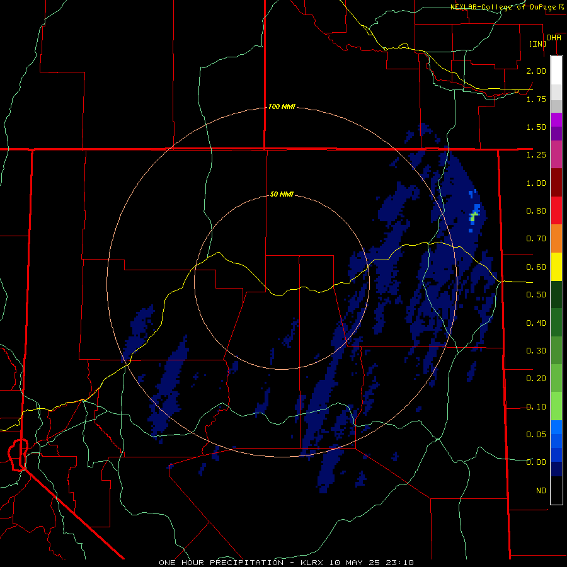Screen dimensions: 567x567
Task: Click the 0.50 legend value
Action: (x=536, y=295)
